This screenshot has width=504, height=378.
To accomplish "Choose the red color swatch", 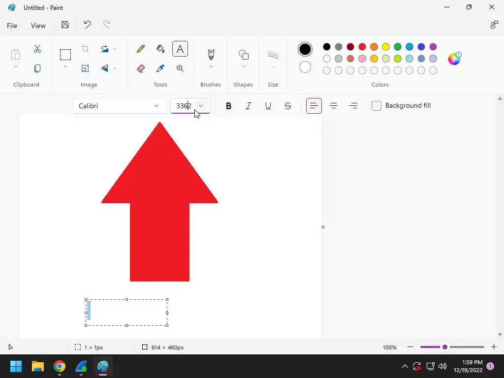I will click(362, 47).
